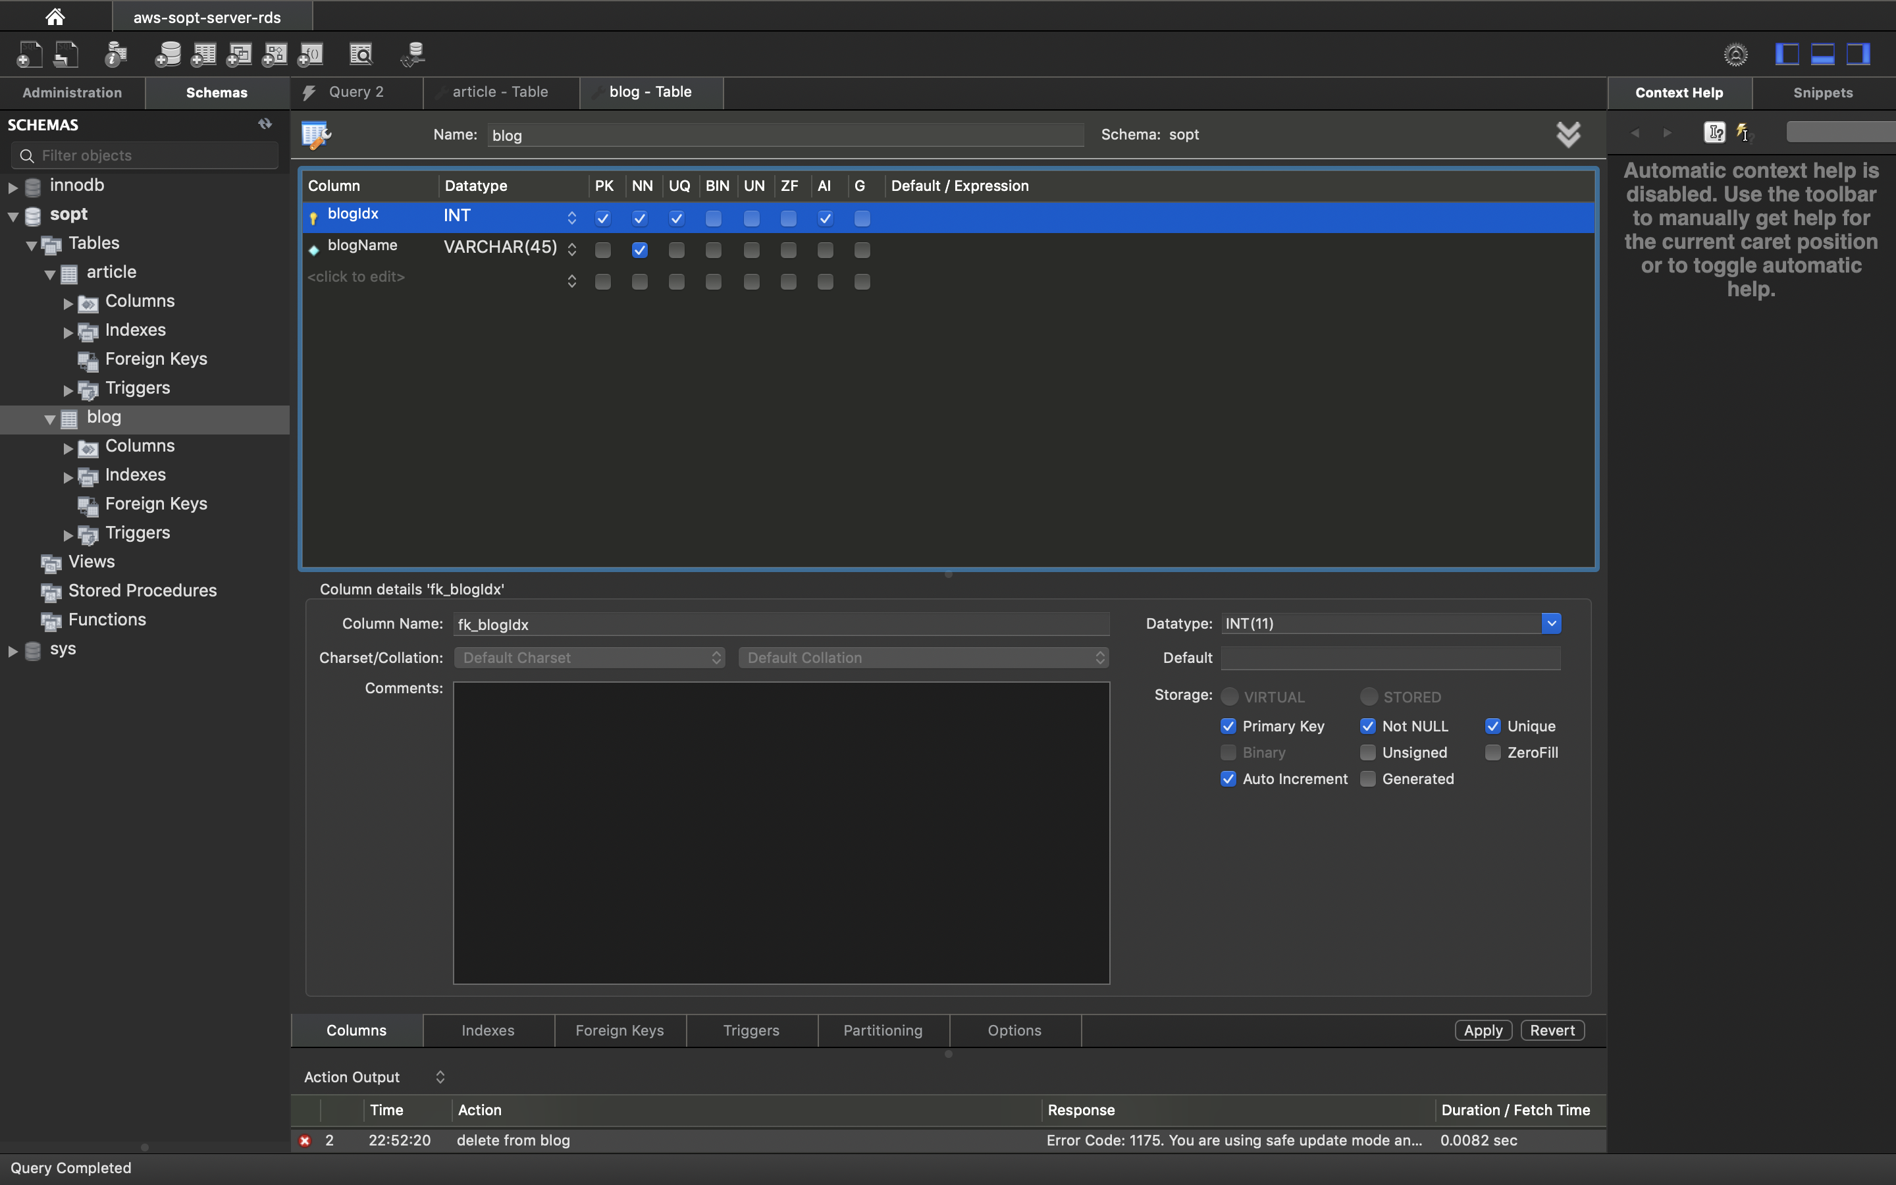Toggle UQ checkbox for blogName row
The width and height of the screenshot is (1896, 1185).
coord(676,250)
